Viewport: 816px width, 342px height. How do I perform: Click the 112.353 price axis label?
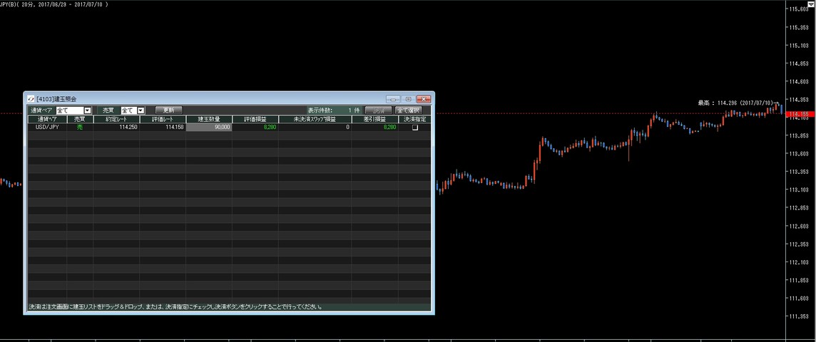(799, 244)
